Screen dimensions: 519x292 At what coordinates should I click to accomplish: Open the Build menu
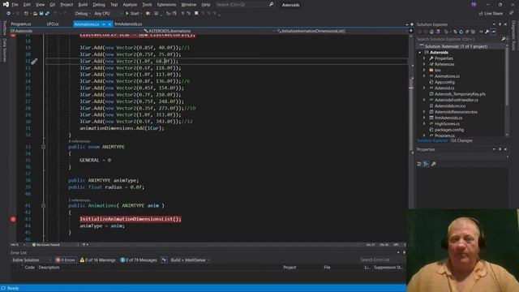click(x=83, y=5)
